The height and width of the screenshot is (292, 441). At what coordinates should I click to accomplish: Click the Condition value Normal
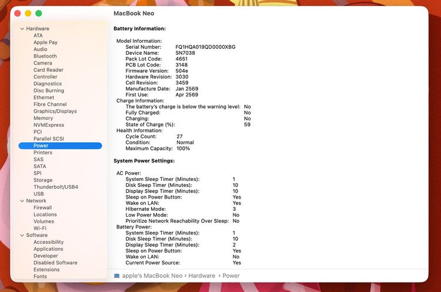[x=185, y=143]
